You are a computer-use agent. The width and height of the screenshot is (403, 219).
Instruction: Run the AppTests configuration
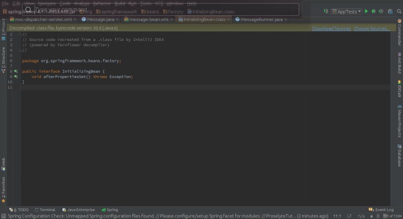pyautogui.click(x=367, y=11)
